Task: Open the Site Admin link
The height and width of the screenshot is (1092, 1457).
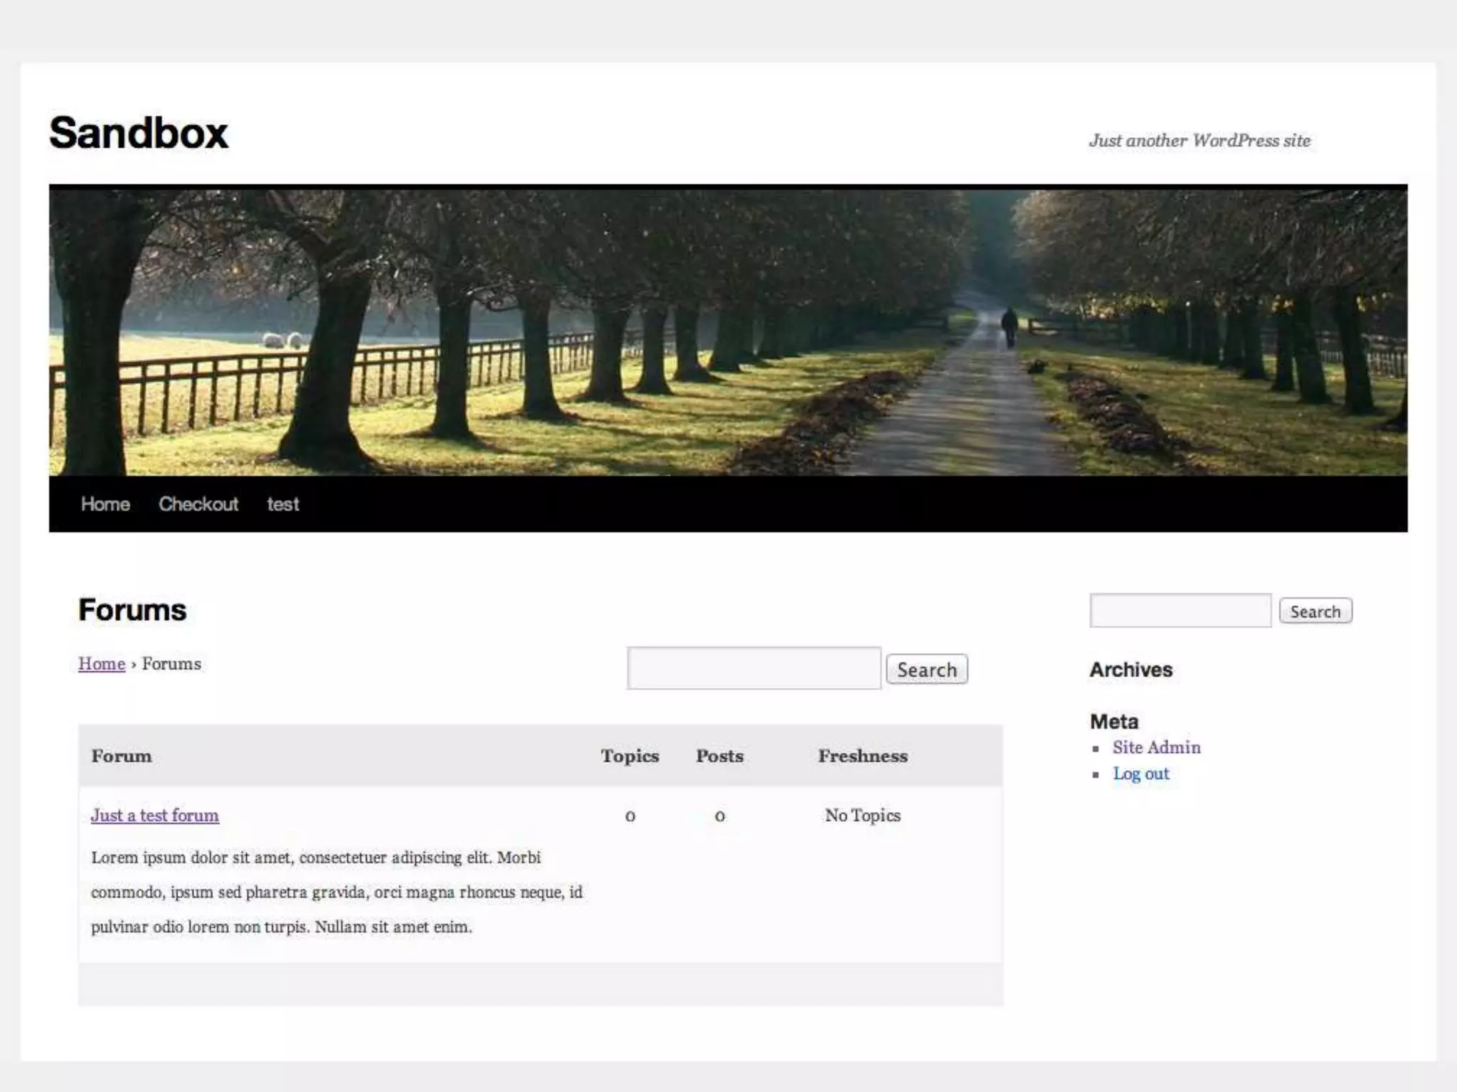Action: pyautogui.click(x=1156, y=747)
